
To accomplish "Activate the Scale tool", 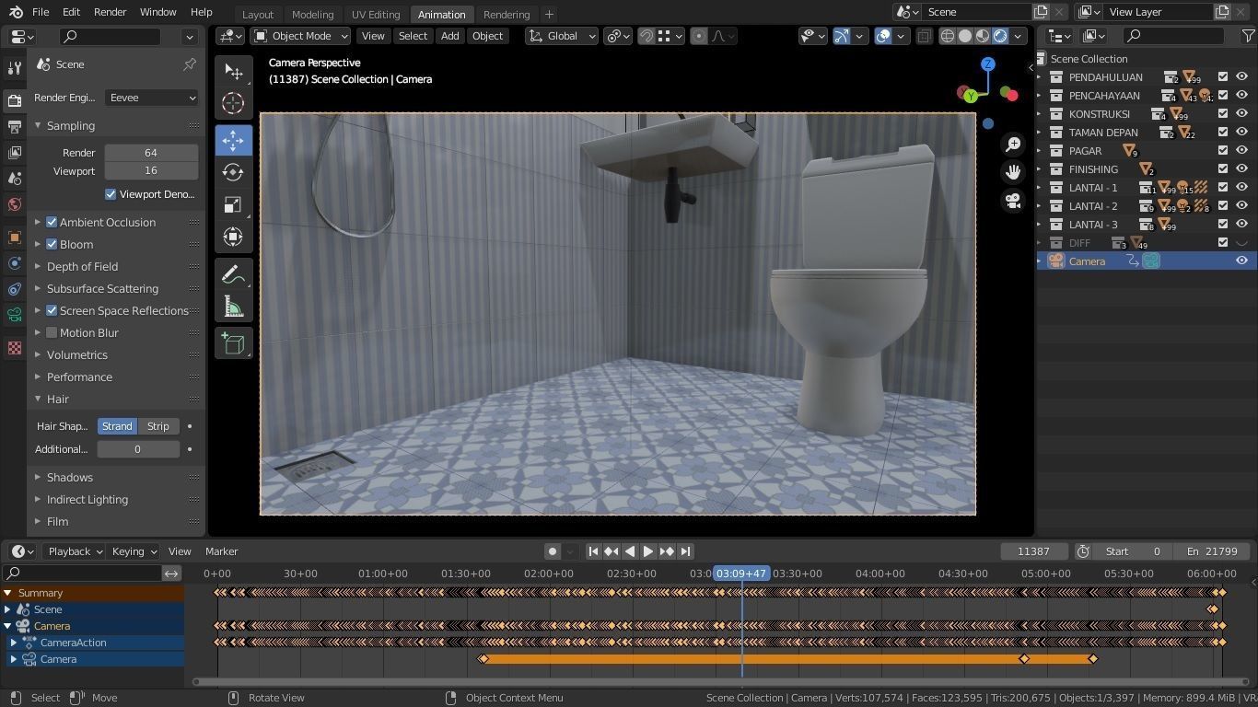I will coord(233,204).
